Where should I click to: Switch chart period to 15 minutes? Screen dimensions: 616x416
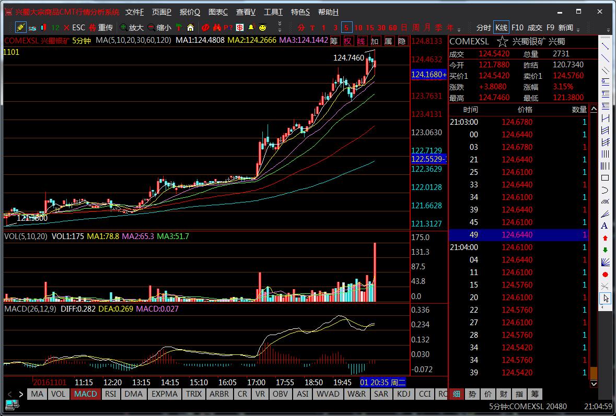(x=370, y=28)
